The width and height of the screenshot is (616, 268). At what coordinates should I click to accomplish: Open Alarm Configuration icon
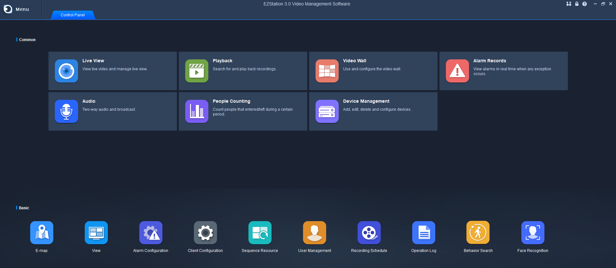151,233
